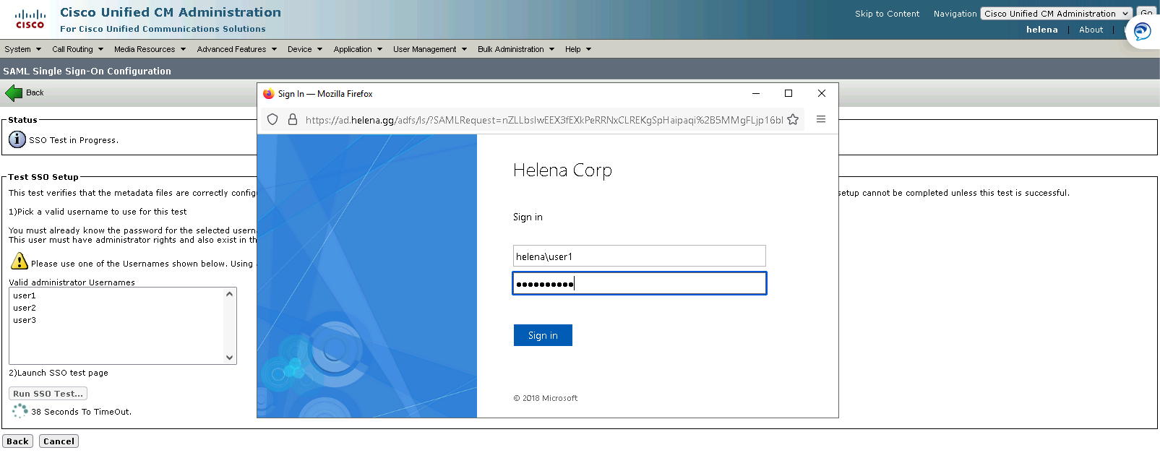Click the Cisco logo
The width and height of the screenshot is (1160, 471).
click(30, 20)
